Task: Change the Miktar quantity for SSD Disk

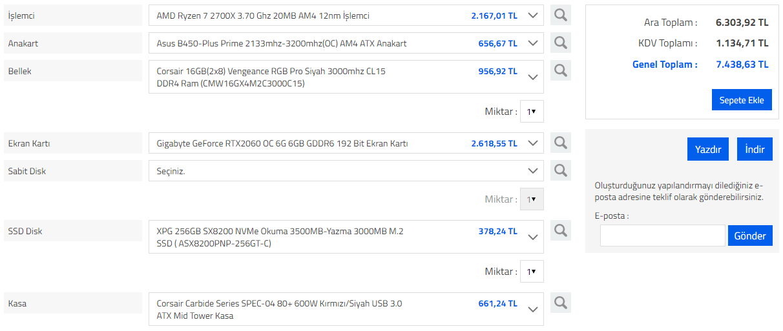Action: click(532, 272)
